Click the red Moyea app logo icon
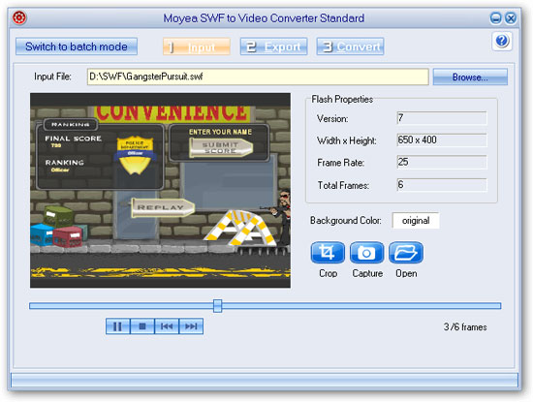The height and width of the screenshot is (402, 533). pyautogui.click(x=19, y=17)
